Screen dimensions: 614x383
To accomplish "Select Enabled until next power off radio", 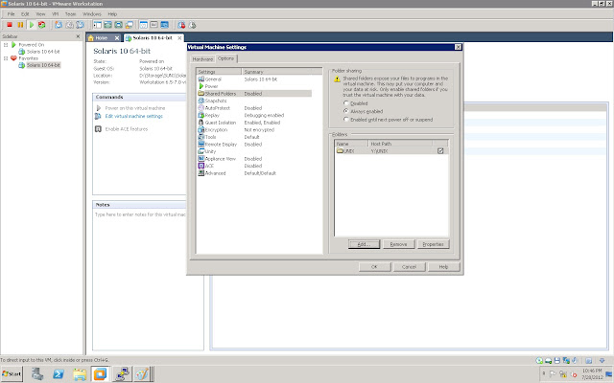I will 345,119.
